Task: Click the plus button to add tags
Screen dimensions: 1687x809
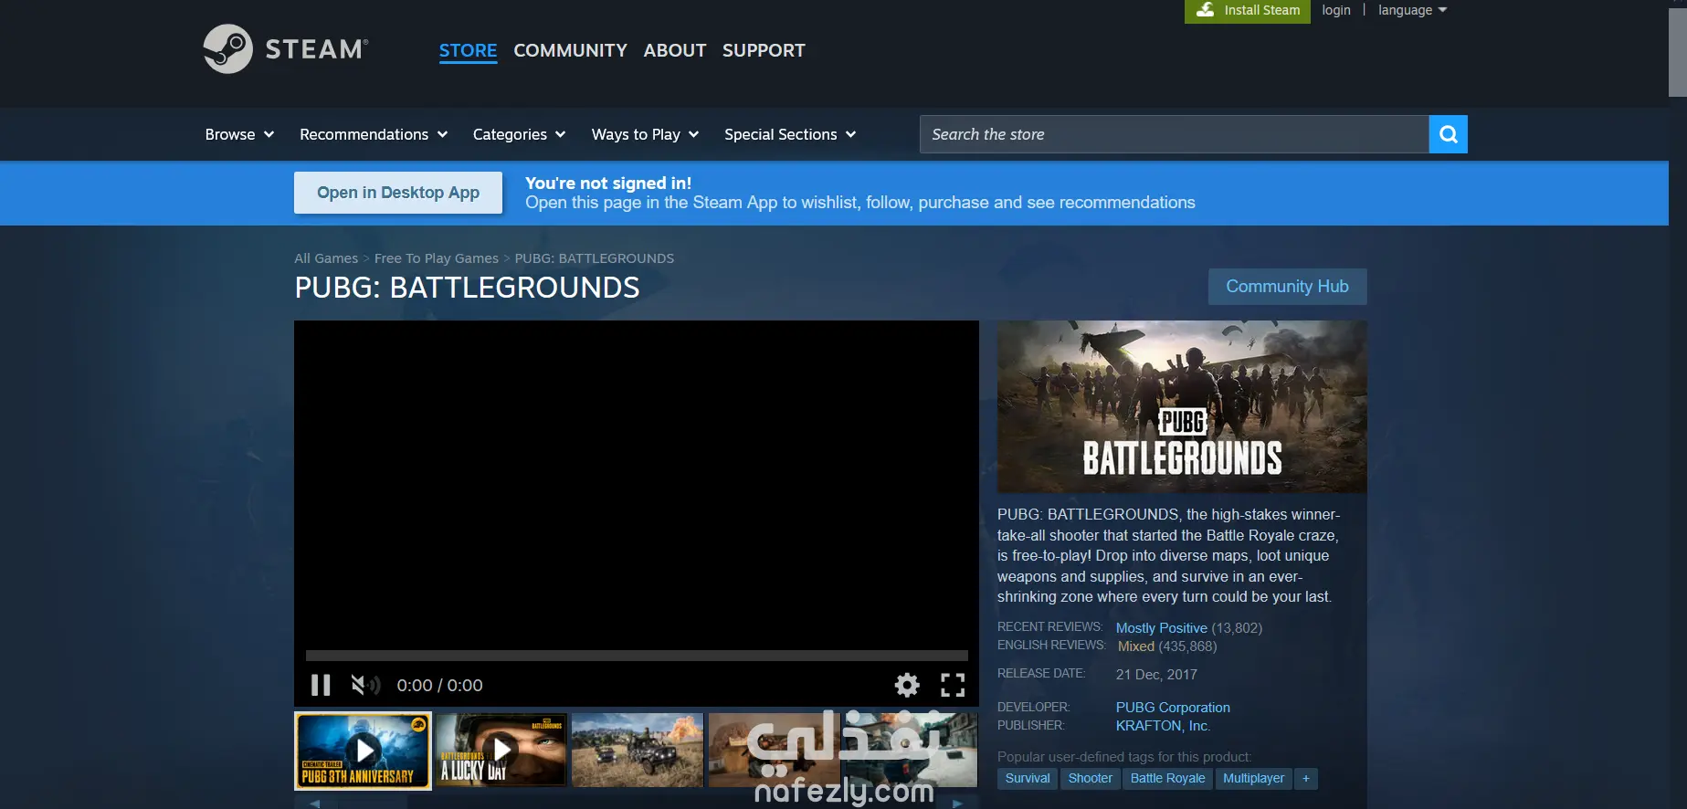Action: point(1306,778)
